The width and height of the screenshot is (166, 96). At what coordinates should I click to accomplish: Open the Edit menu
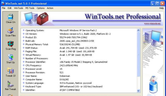tap(10, 8)
